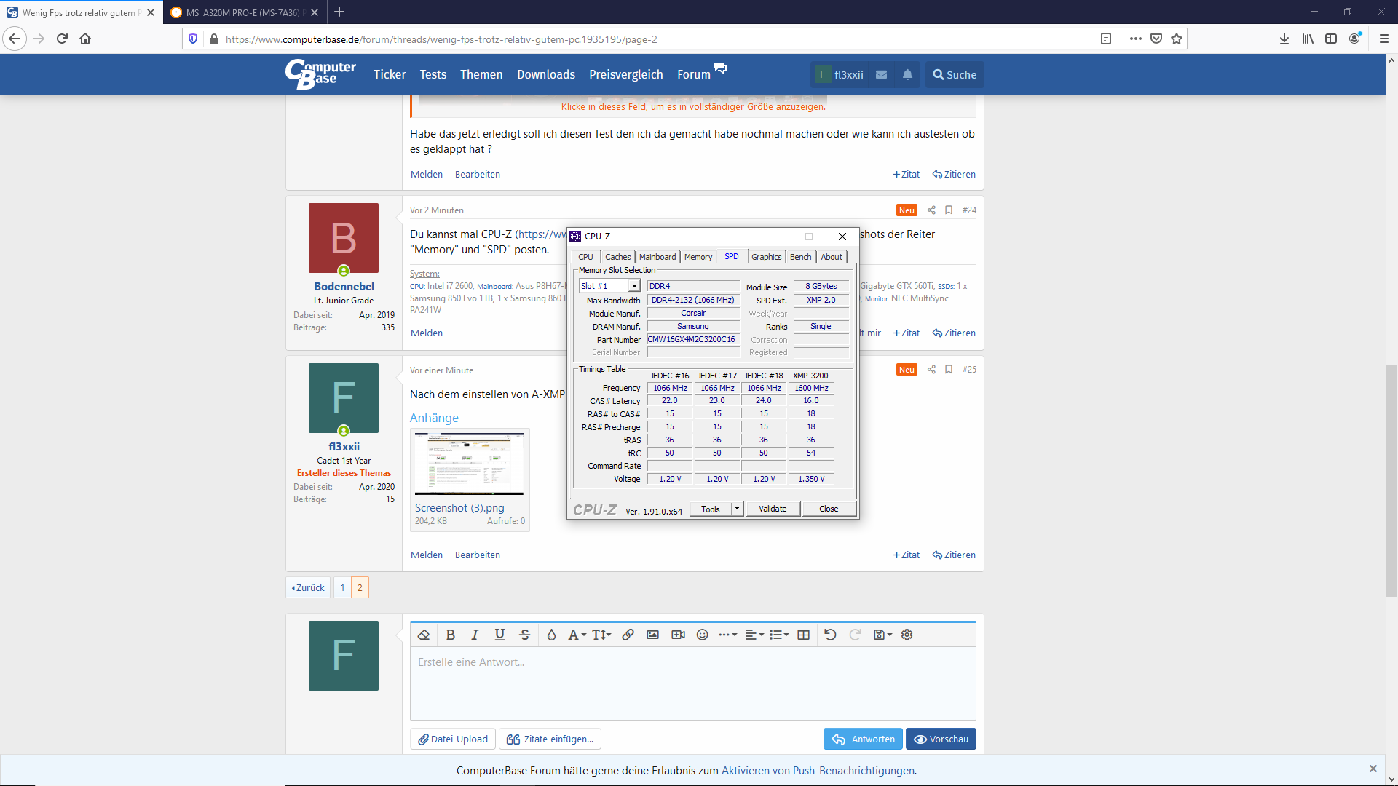
Task: Open the notifications bell in header
Action: 907,74
